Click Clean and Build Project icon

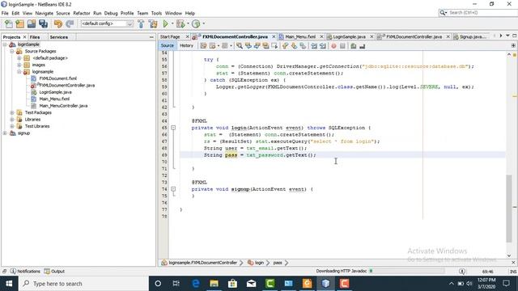coord(153,23)
